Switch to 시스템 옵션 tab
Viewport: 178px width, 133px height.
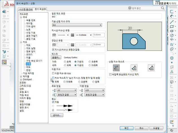point(25,9)
